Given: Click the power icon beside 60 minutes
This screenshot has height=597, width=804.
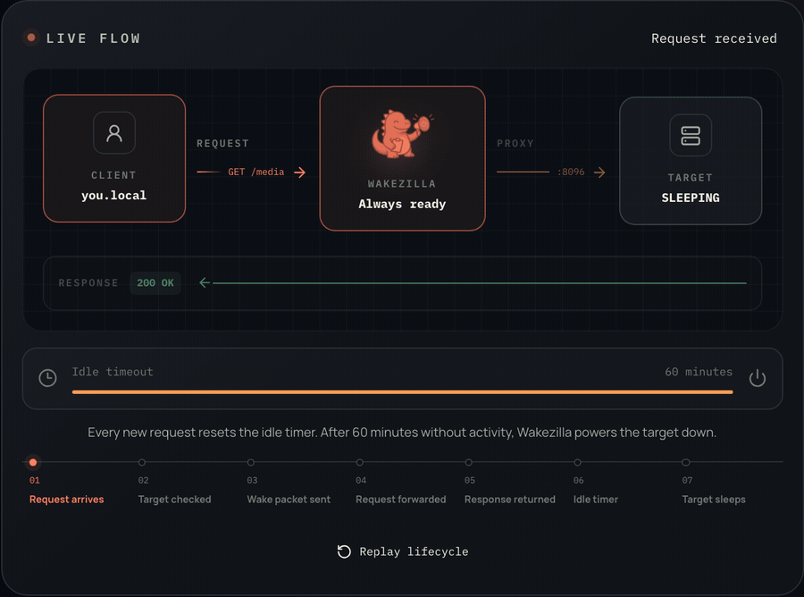Looking at the screenshot, I should pyautogui.click(x=757, y=378).
